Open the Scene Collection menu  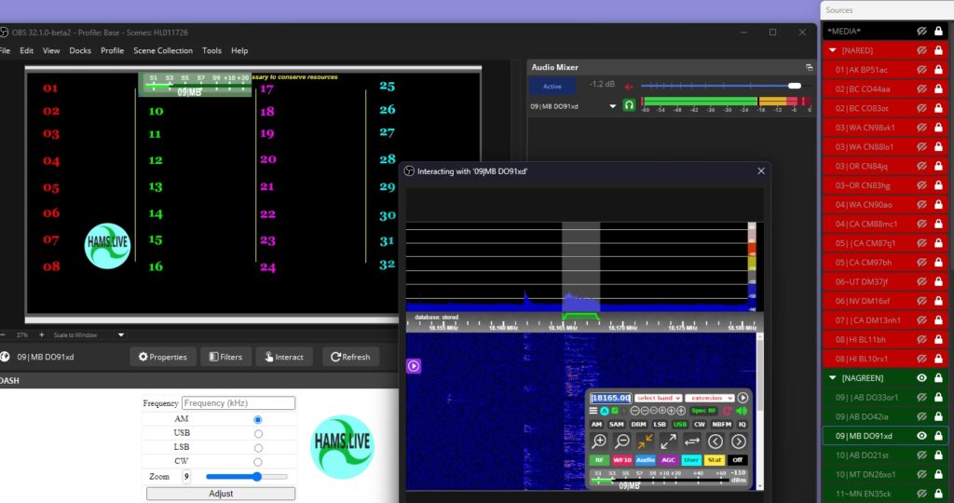(x=163, y=50)
